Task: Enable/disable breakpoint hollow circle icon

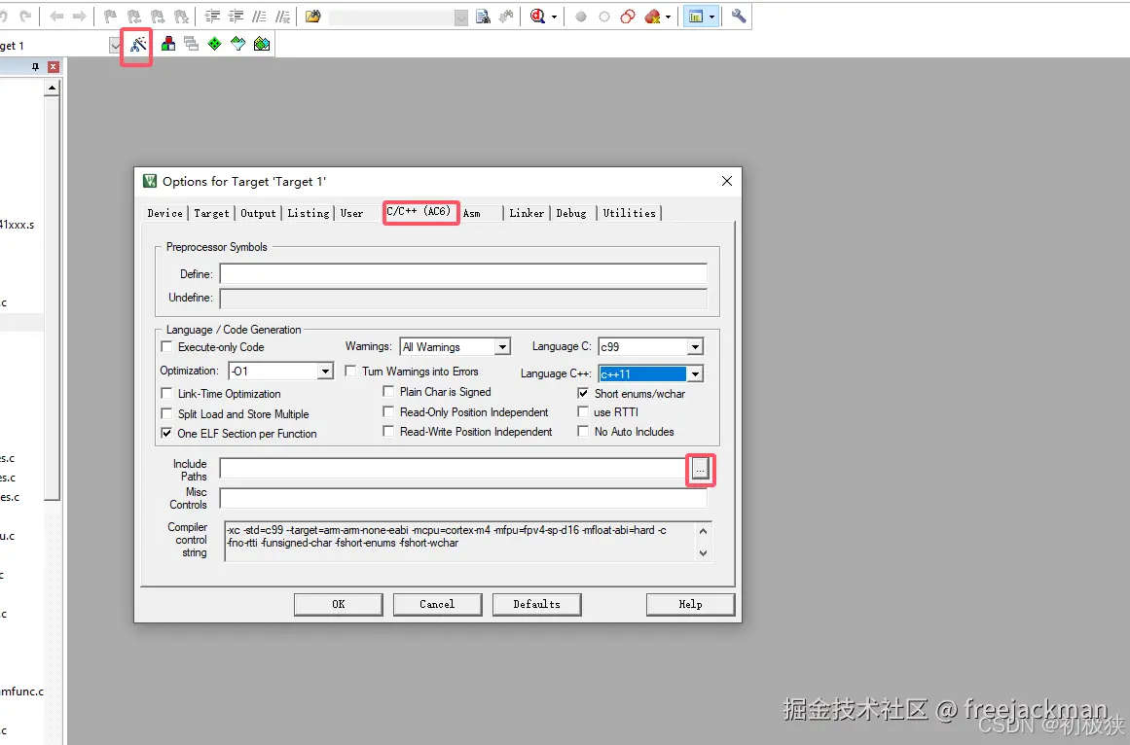Action: (604, 17)
